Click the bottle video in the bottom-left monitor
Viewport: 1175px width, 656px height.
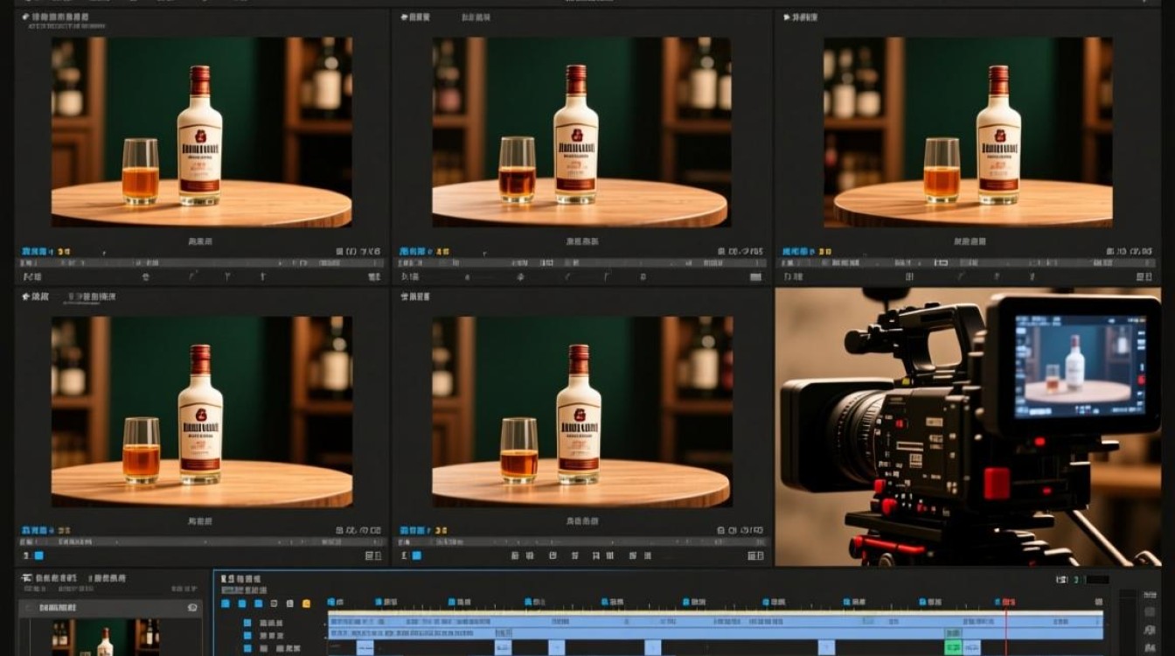pos(202,412)
